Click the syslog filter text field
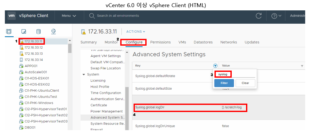The width and height of the screenshot is (312, 135). [x=235, y=74]
